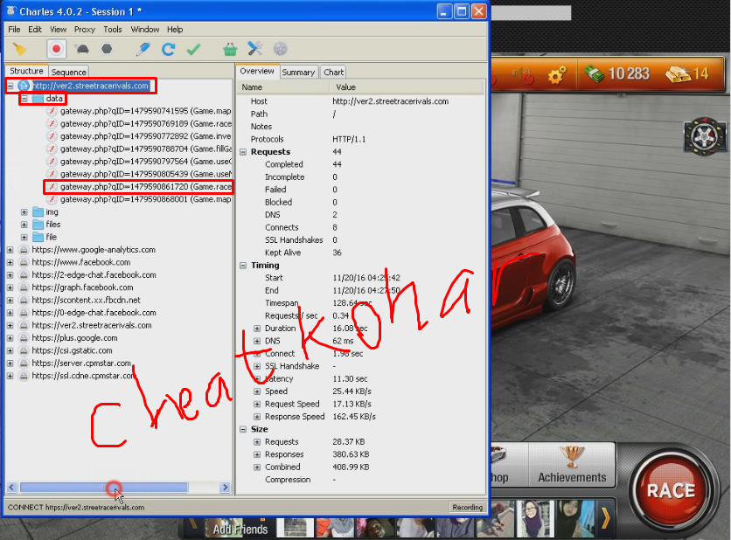731x540 pixels.
Task: Start a race with the RACE button
Action: (672, 490)
